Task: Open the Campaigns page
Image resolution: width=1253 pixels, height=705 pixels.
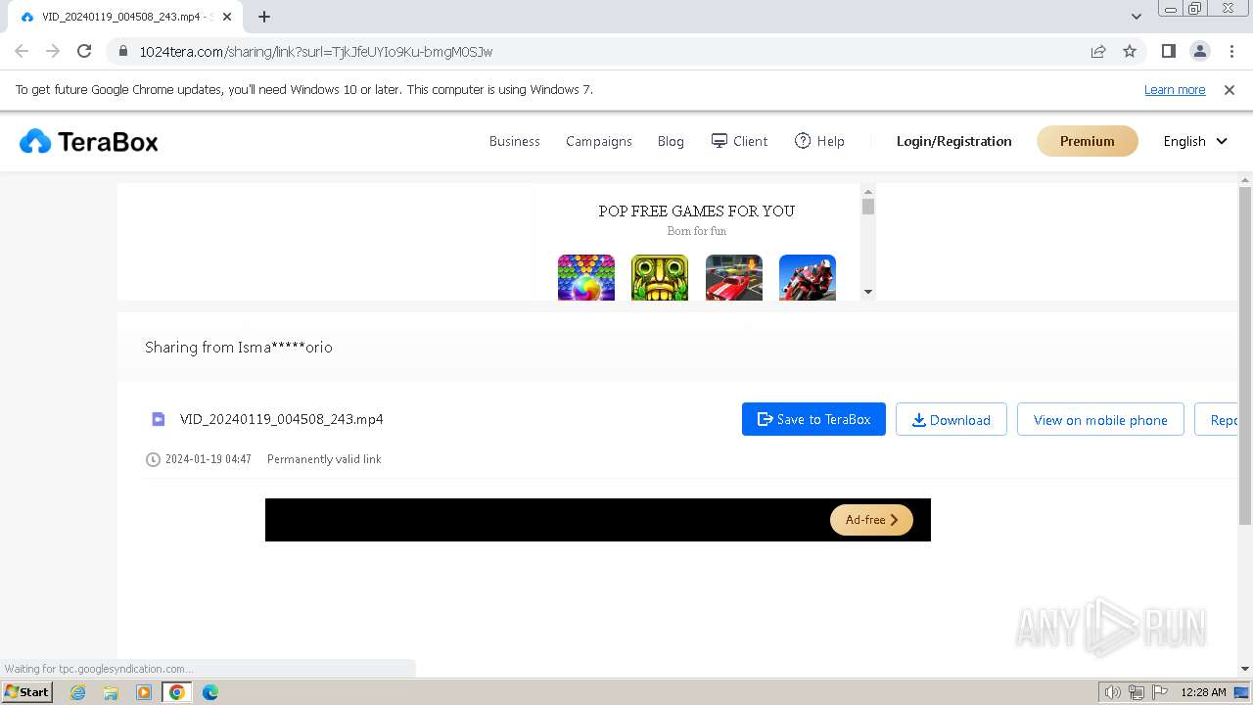Action: pyautogui.click(x=599, y=141)
